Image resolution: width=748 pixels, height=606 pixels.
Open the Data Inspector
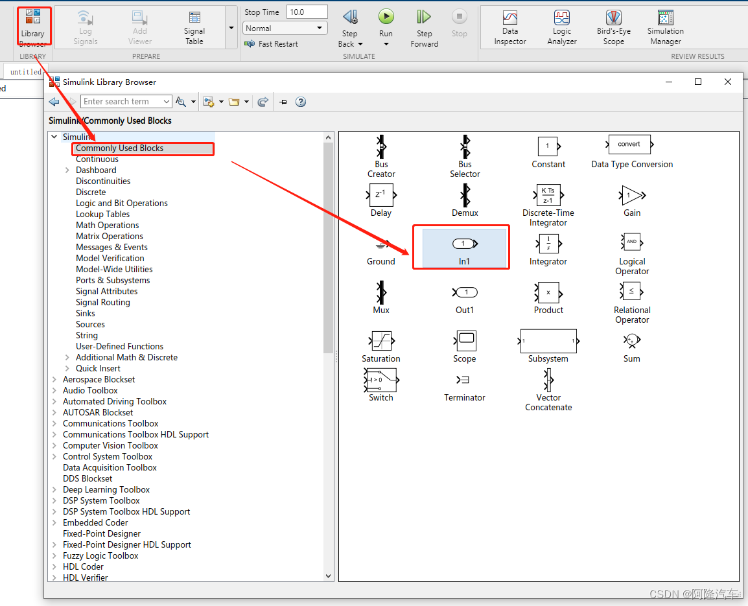[510, 28]
